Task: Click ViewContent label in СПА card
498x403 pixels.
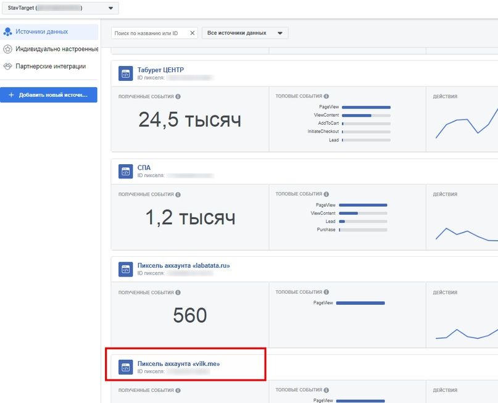Action: pos(323,213)
